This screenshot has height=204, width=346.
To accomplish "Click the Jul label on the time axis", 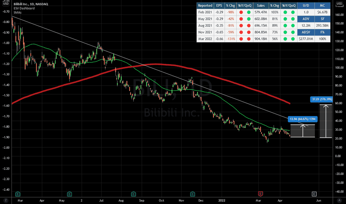I will 101,200.
